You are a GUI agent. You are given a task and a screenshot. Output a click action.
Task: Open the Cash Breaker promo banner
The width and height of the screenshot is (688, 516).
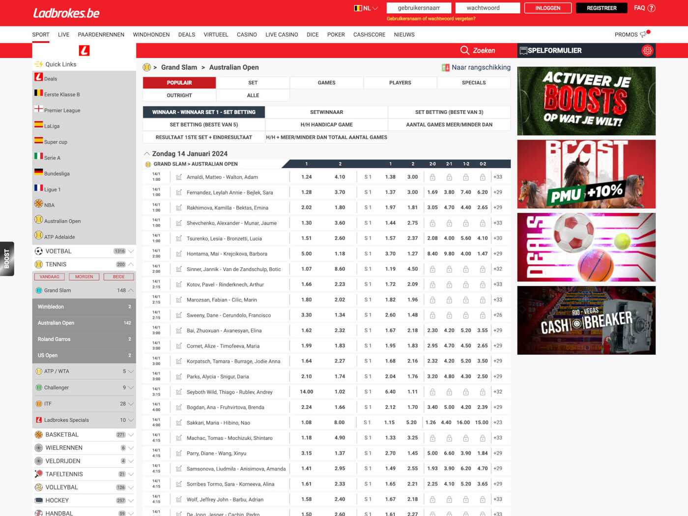(x=586, y=320)
